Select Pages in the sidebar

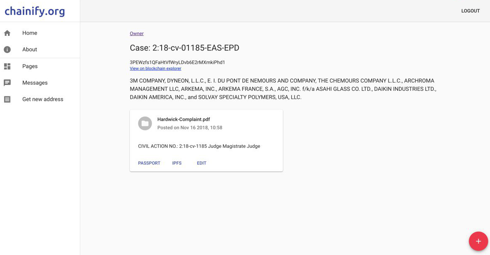coord(30,66)
